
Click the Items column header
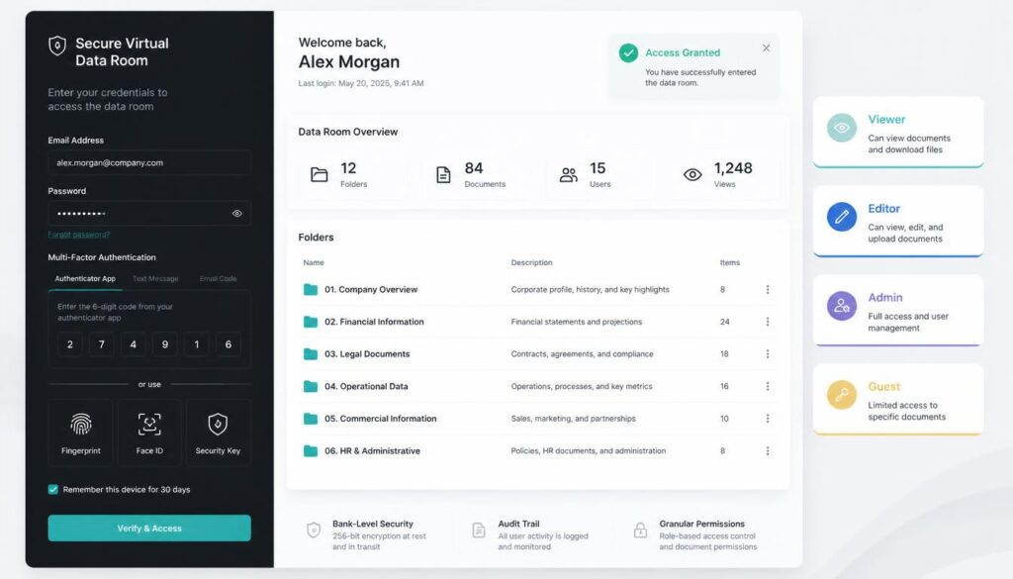(730, 262)
